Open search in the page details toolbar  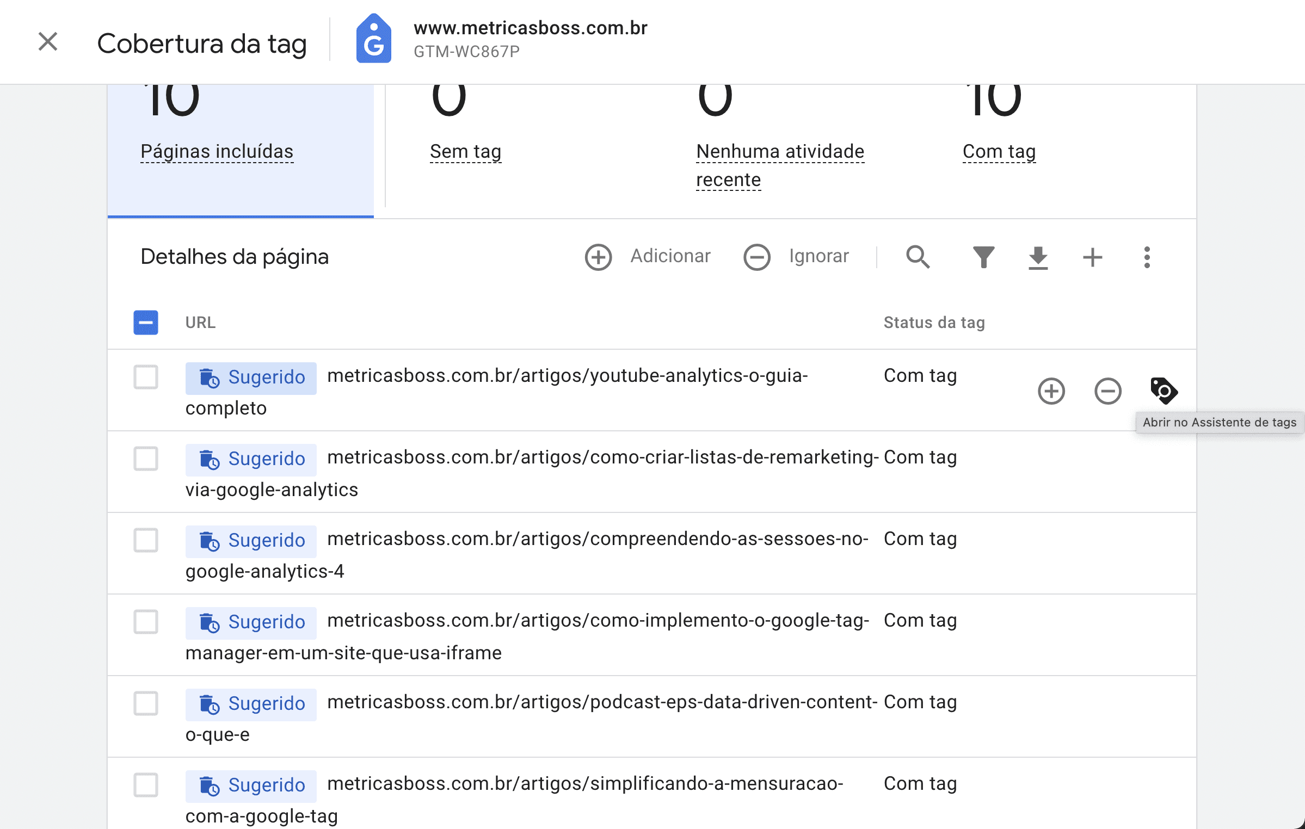(918, 257)
